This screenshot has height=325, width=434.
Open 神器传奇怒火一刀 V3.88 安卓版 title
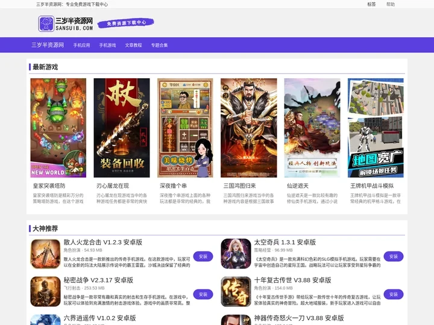point(299,318)
